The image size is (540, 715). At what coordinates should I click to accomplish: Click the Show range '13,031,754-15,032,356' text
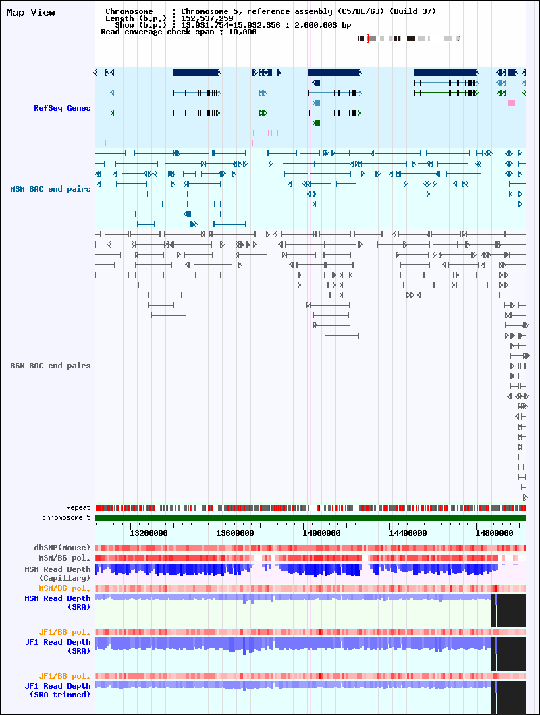[x=231, y=25]
